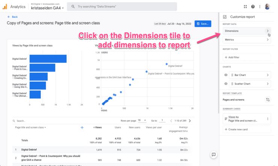Open the help question mark icon
Screen dimensions: 278x166
pyautogui.click(x=253, y=7)
